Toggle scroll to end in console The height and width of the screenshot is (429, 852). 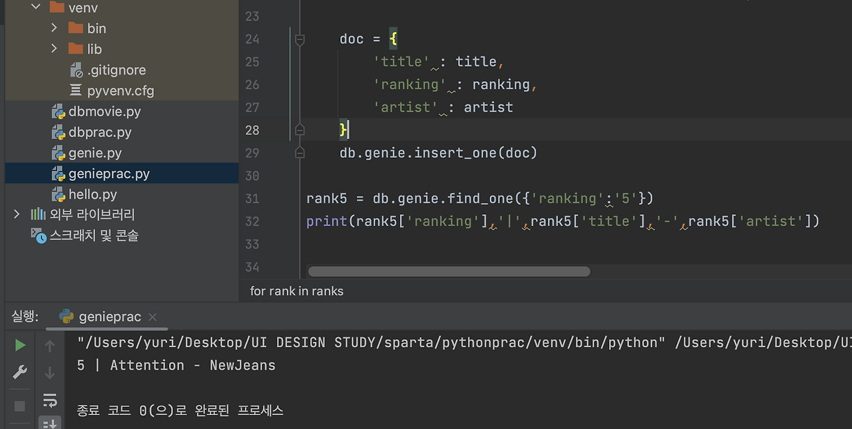click(x=50, y=423)
